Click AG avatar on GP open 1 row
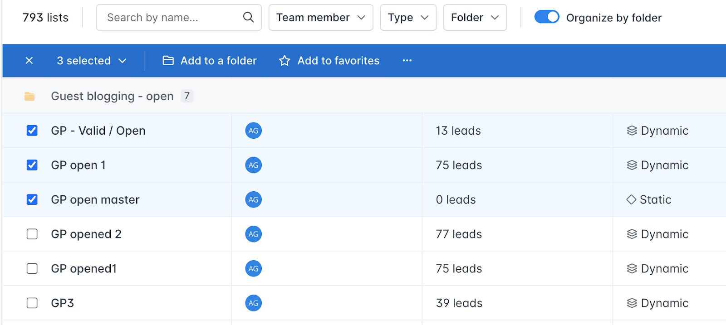Screen dimensions: 726x325 tap(253, 165)
